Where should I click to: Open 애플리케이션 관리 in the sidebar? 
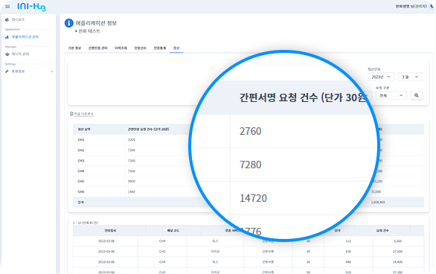[25, 37]
